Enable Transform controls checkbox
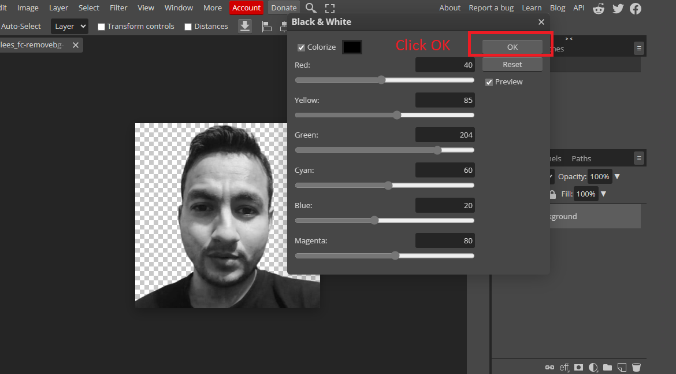The width and height of the screenshot is (676, 374). [102, 27]
